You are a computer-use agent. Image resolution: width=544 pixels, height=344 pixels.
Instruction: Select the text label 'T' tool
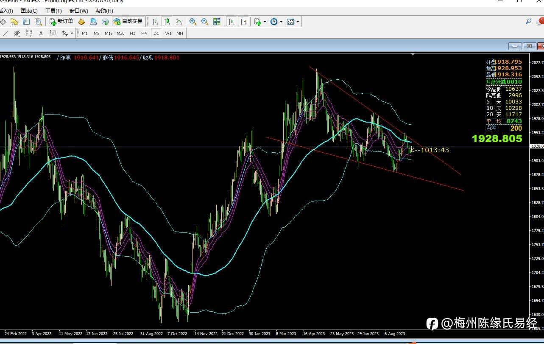[53, 33]
